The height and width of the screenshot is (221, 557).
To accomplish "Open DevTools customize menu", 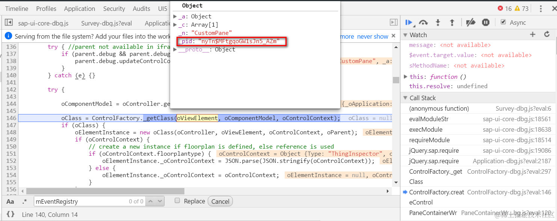I will 540,9.
